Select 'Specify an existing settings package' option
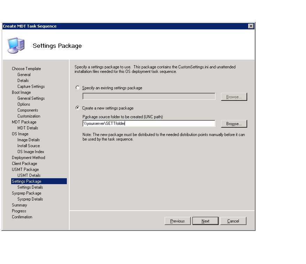306x264 pixels. (x=78, y=88)
